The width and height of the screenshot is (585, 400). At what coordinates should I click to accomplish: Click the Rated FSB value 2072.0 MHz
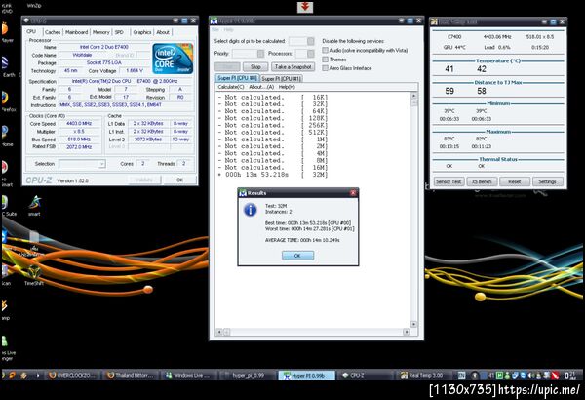click(79, 147)
